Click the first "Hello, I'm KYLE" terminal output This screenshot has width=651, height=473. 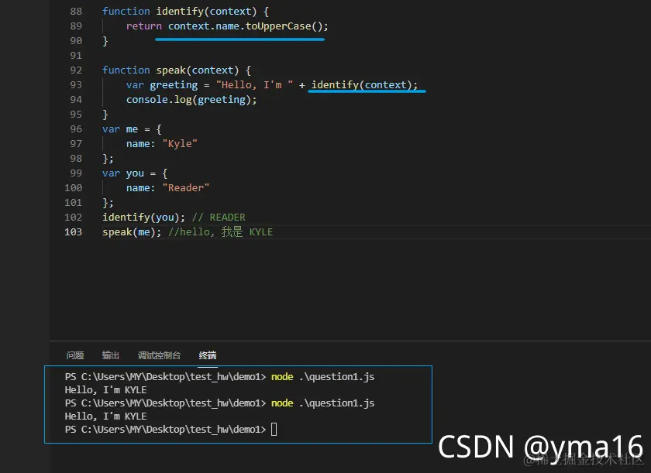tap(106, 389)
